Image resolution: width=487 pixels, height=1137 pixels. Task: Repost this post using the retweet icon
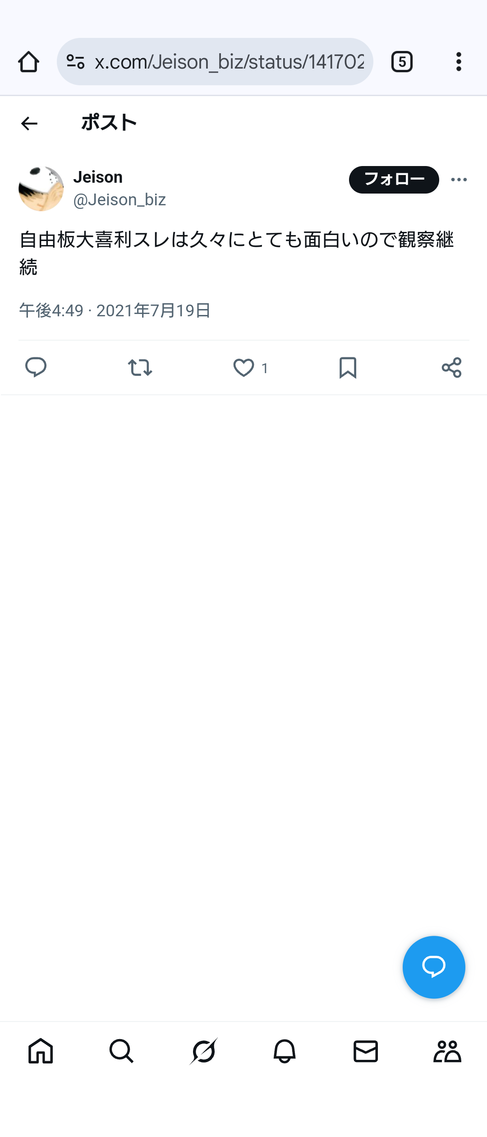[140, 367]
